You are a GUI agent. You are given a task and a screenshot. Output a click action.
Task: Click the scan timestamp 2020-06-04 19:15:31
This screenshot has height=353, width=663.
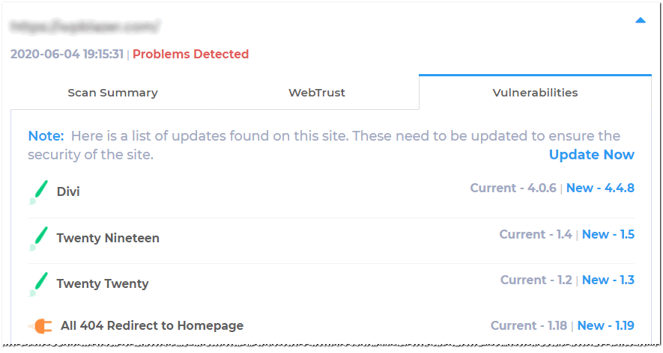(x=67, y=54)
